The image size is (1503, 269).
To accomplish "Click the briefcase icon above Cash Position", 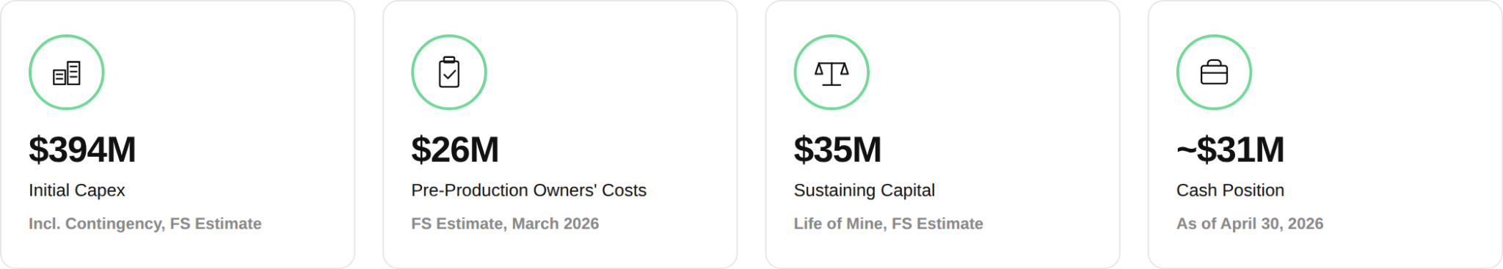I will coord(1214,73).
